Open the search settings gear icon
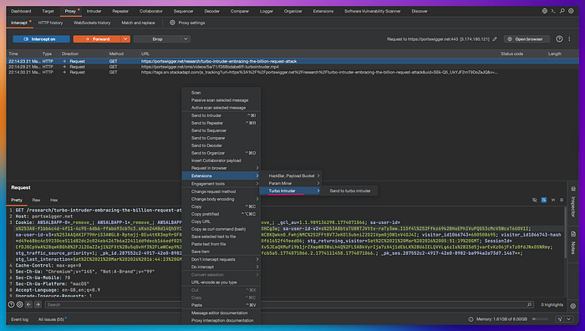The height and width of the screenshot is (331, 585). [x=20, y=304]
